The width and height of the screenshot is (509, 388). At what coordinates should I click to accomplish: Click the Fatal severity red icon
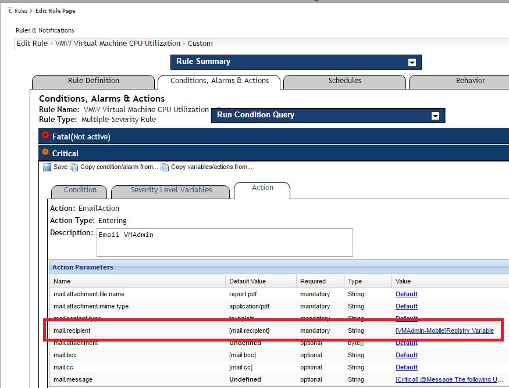click(46, 135)
